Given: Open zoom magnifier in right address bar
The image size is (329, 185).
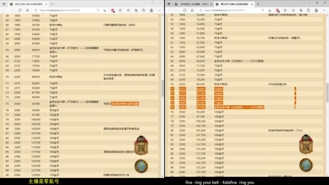Looking at the screenshot, I should point(263,10).
